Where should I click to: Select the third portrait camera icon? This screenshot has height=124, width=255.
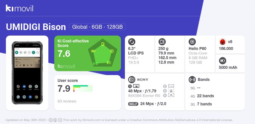[x=171, y=91]
